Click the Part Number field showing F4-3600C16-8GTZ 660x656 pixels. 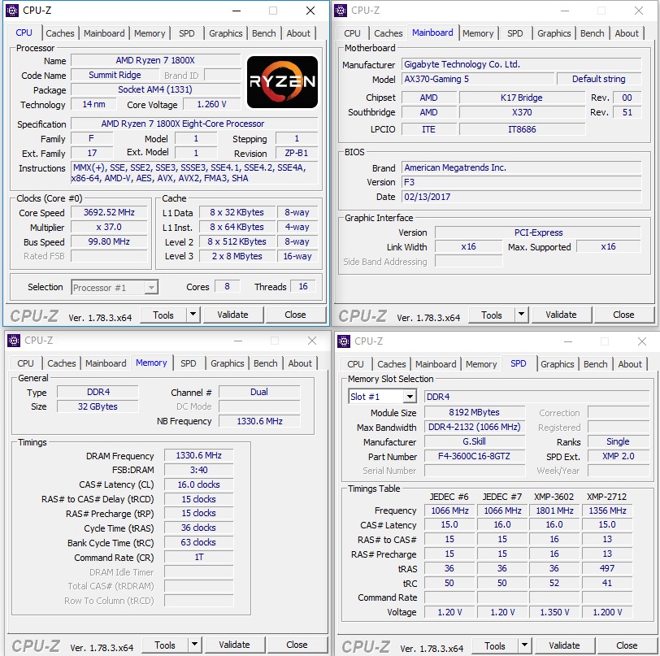[x=475, y=457]
